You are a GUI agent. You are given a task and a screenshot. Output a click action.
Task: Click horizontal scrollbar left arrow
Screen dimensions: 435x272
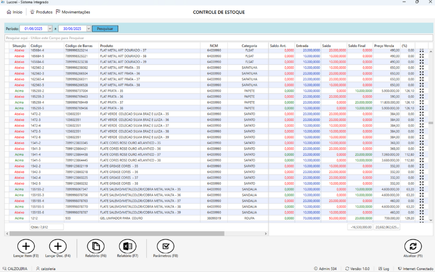pyautogui.click(x=7, y=234)
